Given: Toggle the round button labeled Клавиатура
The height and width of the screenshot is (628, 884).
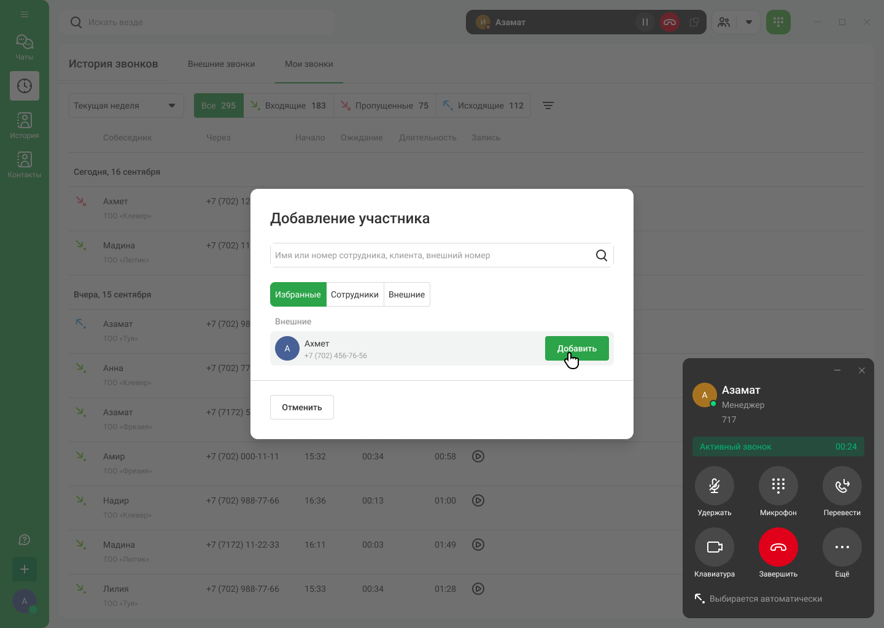Looking at the screenshot, I should click(714, 547).
